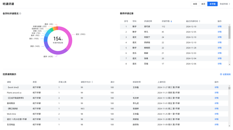Switch to 本周 time range tab
This screenshot has width=233, height=130.
195,4
